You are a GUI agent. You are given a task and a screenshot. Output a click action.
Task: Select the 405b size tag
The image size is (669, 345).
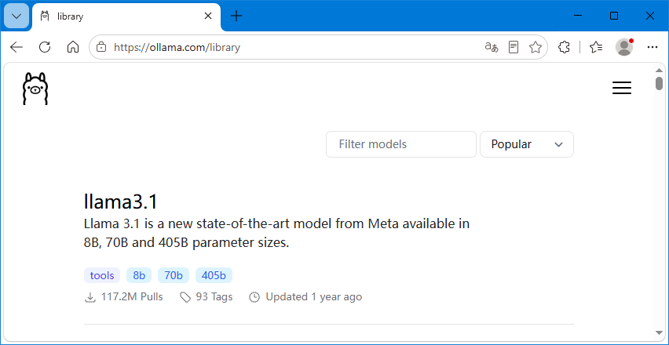[x=214, y=275]
